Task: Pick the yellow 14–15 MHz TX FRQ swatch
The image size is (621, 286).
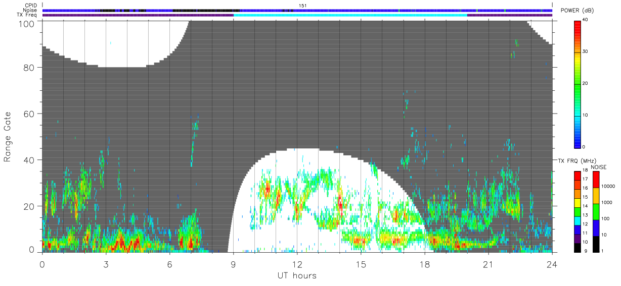Action: [577, 202]
